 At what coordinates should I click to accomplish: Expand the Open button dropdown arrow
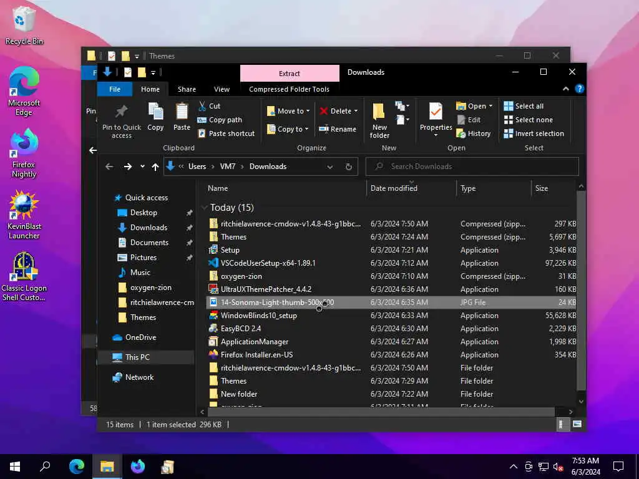tap(490, 106)
